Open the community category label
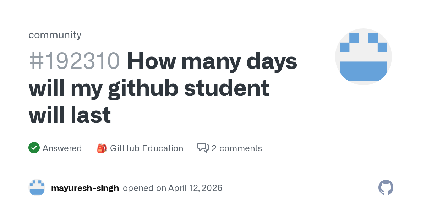The image size is (426, 213). (x=55, y=35)
